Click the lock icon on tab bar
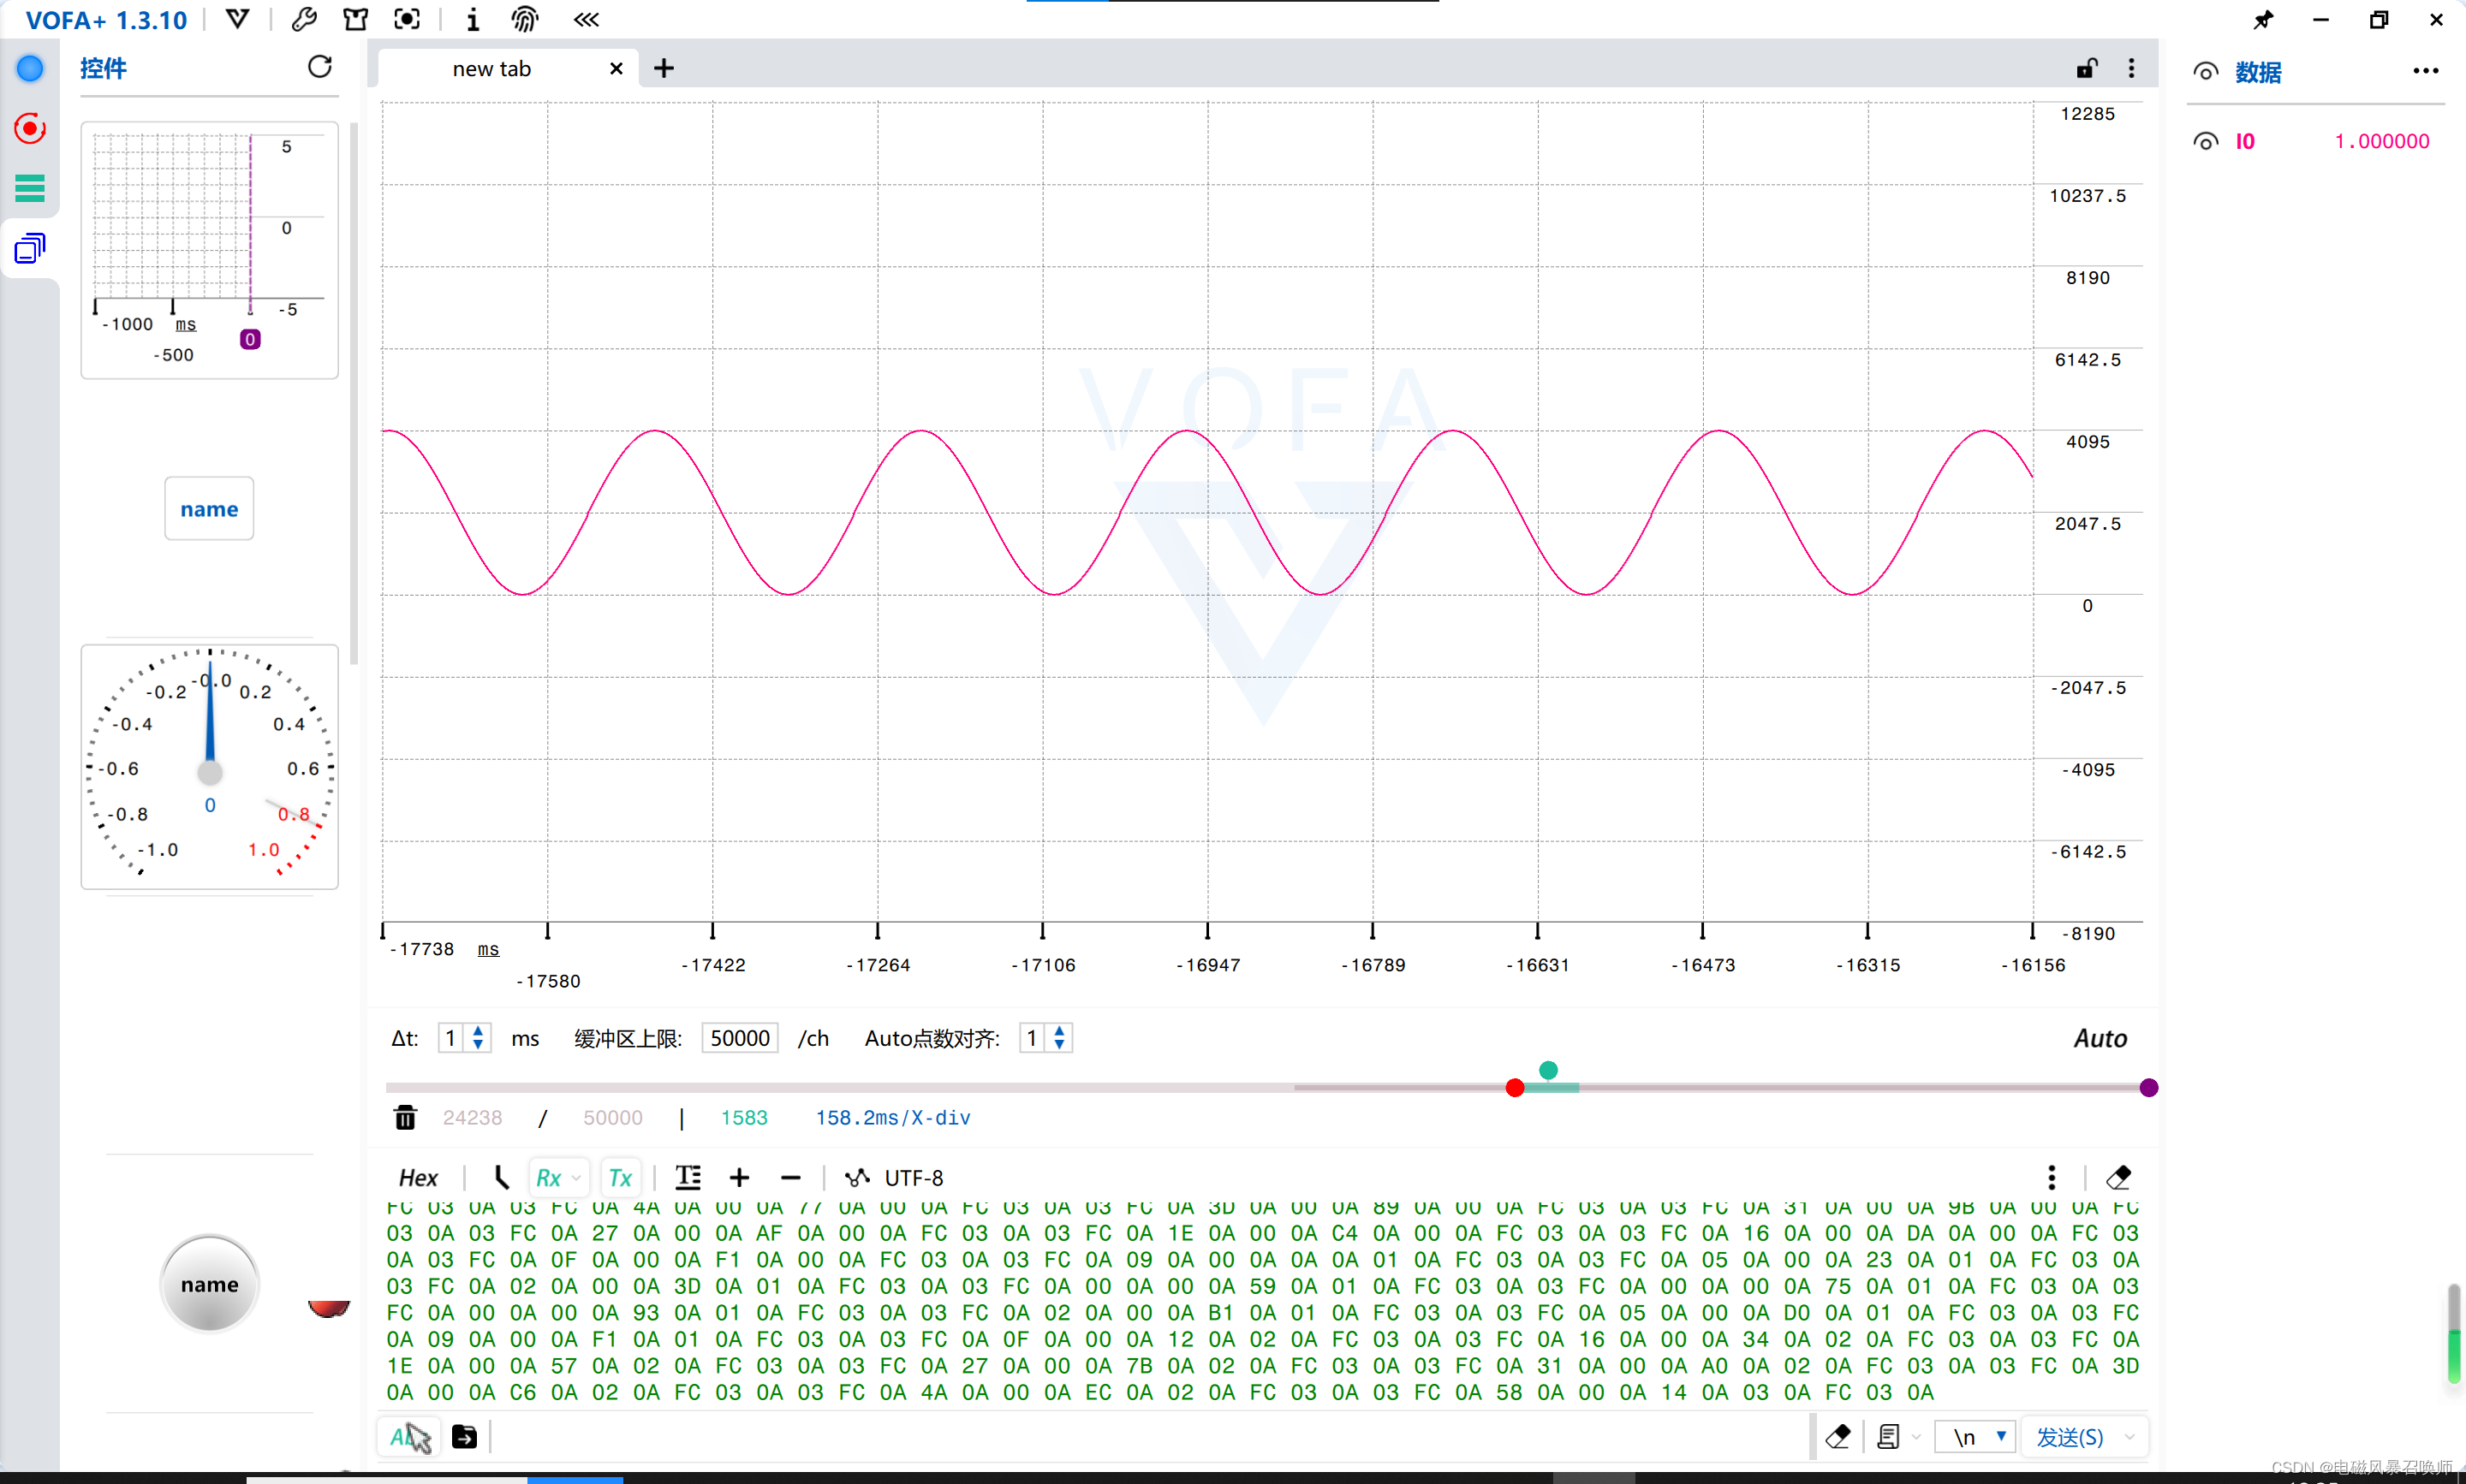The width and height of the screenshot is (2466, 1484). tap(2085, 68)
